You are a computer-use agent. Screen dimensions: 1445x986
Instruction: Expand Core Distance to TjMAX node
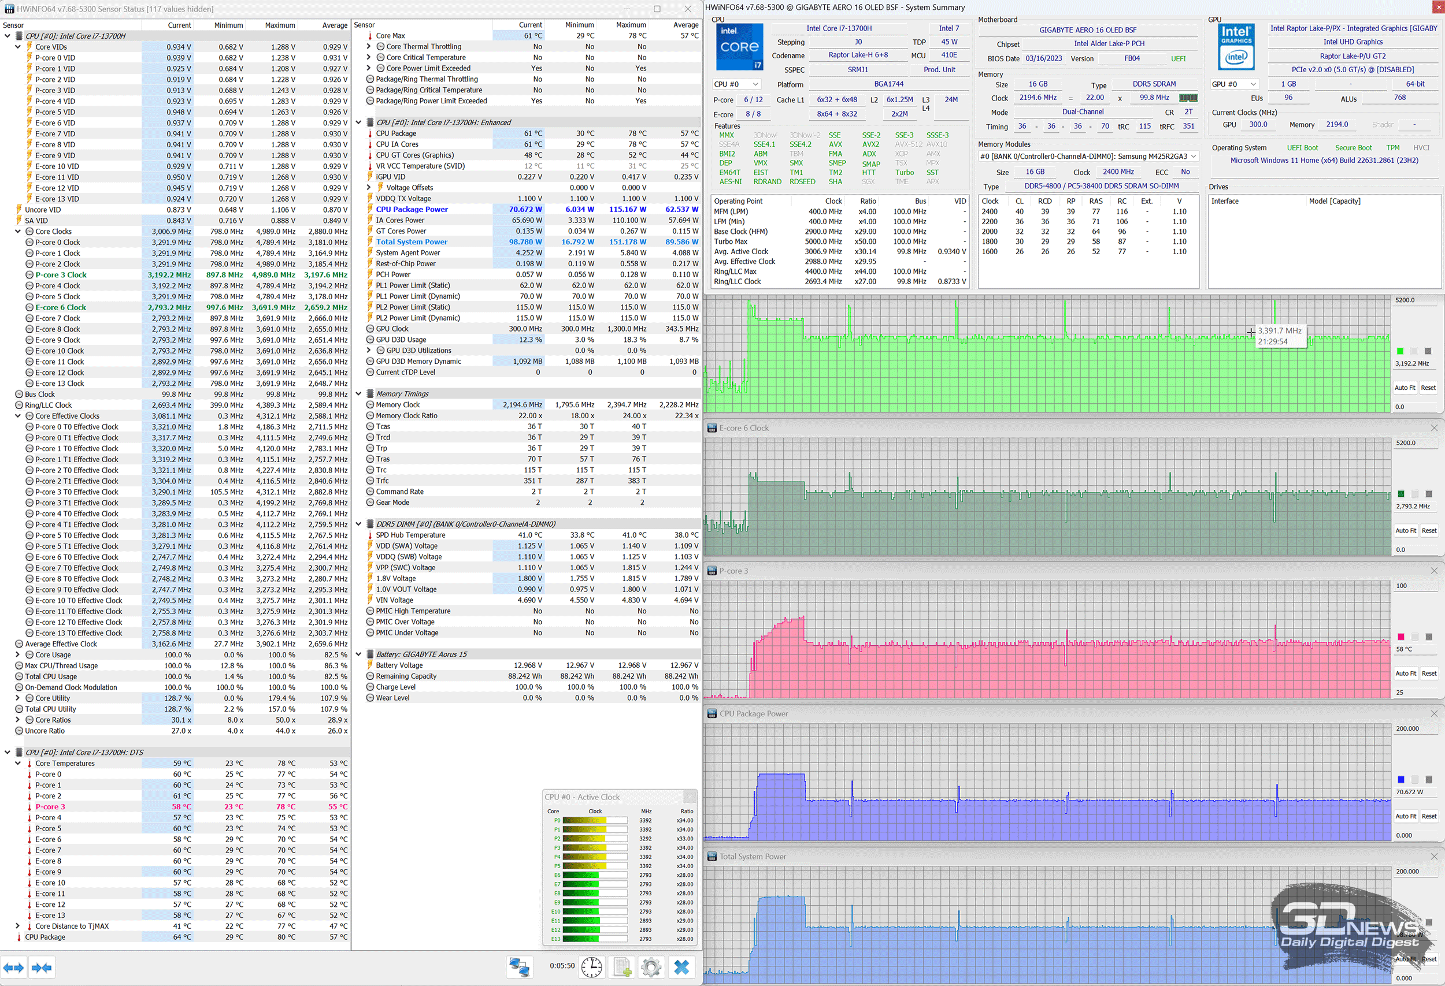[18, 927]
